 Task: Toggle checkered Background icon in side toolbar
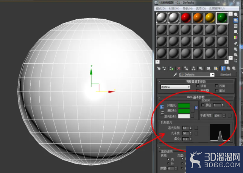click(236, 26)
